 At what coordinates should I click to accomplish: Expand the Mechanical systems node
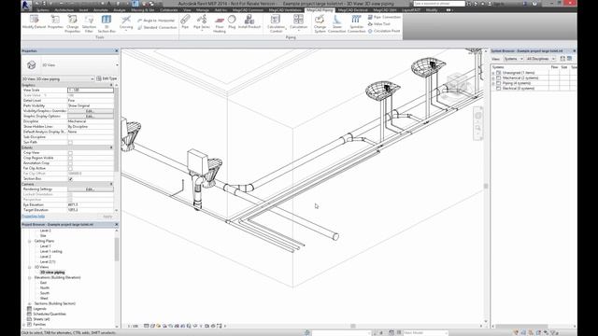point(493,77)
